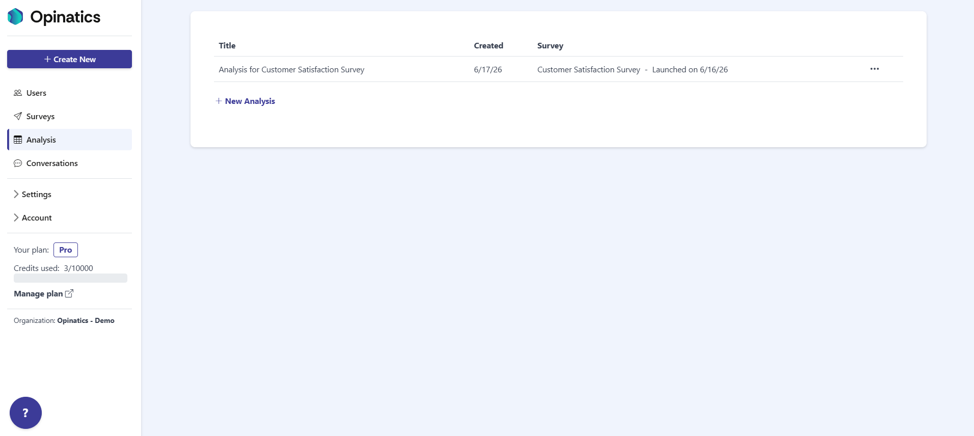Image resolution: width=974 pixels, height=436 pixels.
Task: Click the Conversations chat bubble icon
Action: click(18, 163)
